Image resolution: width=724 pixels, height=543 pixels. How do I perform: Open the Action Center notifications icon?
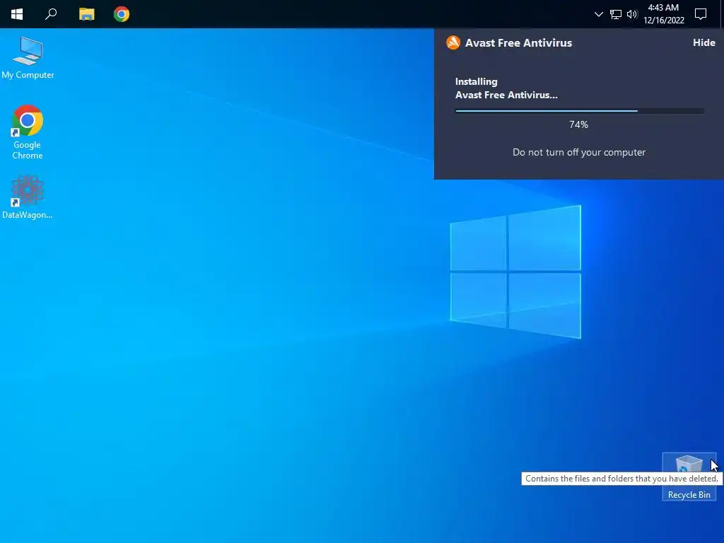pyautogui.click(x=701, y=14)
